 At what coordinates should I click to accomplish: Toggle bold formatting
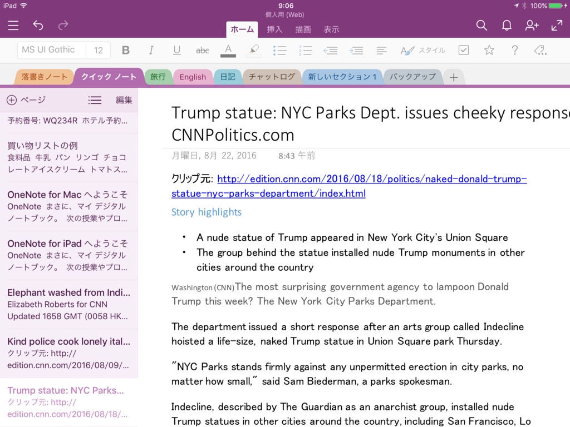[x=126, y=50]
